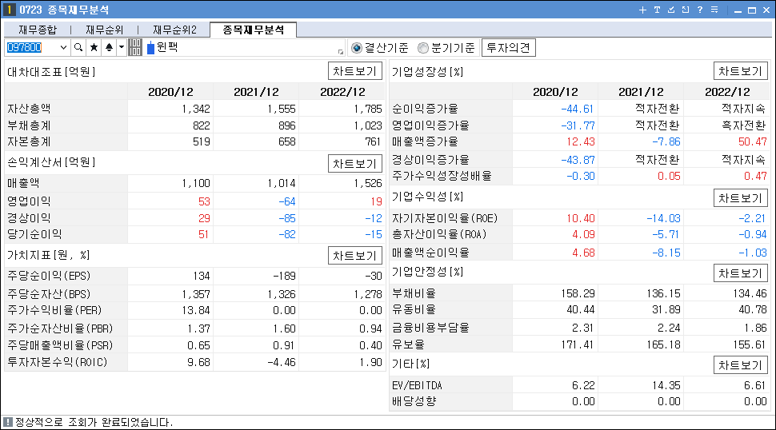Image resolution: width=776 pixels, height=430 pixels.
Task: Click the 부채비율 value 158.29
Action: [578, 293]
